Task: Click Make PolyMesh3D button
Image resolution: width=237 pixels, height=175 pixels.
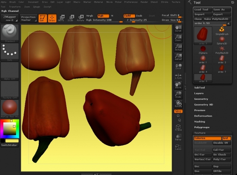Action: tap(217, 19)
